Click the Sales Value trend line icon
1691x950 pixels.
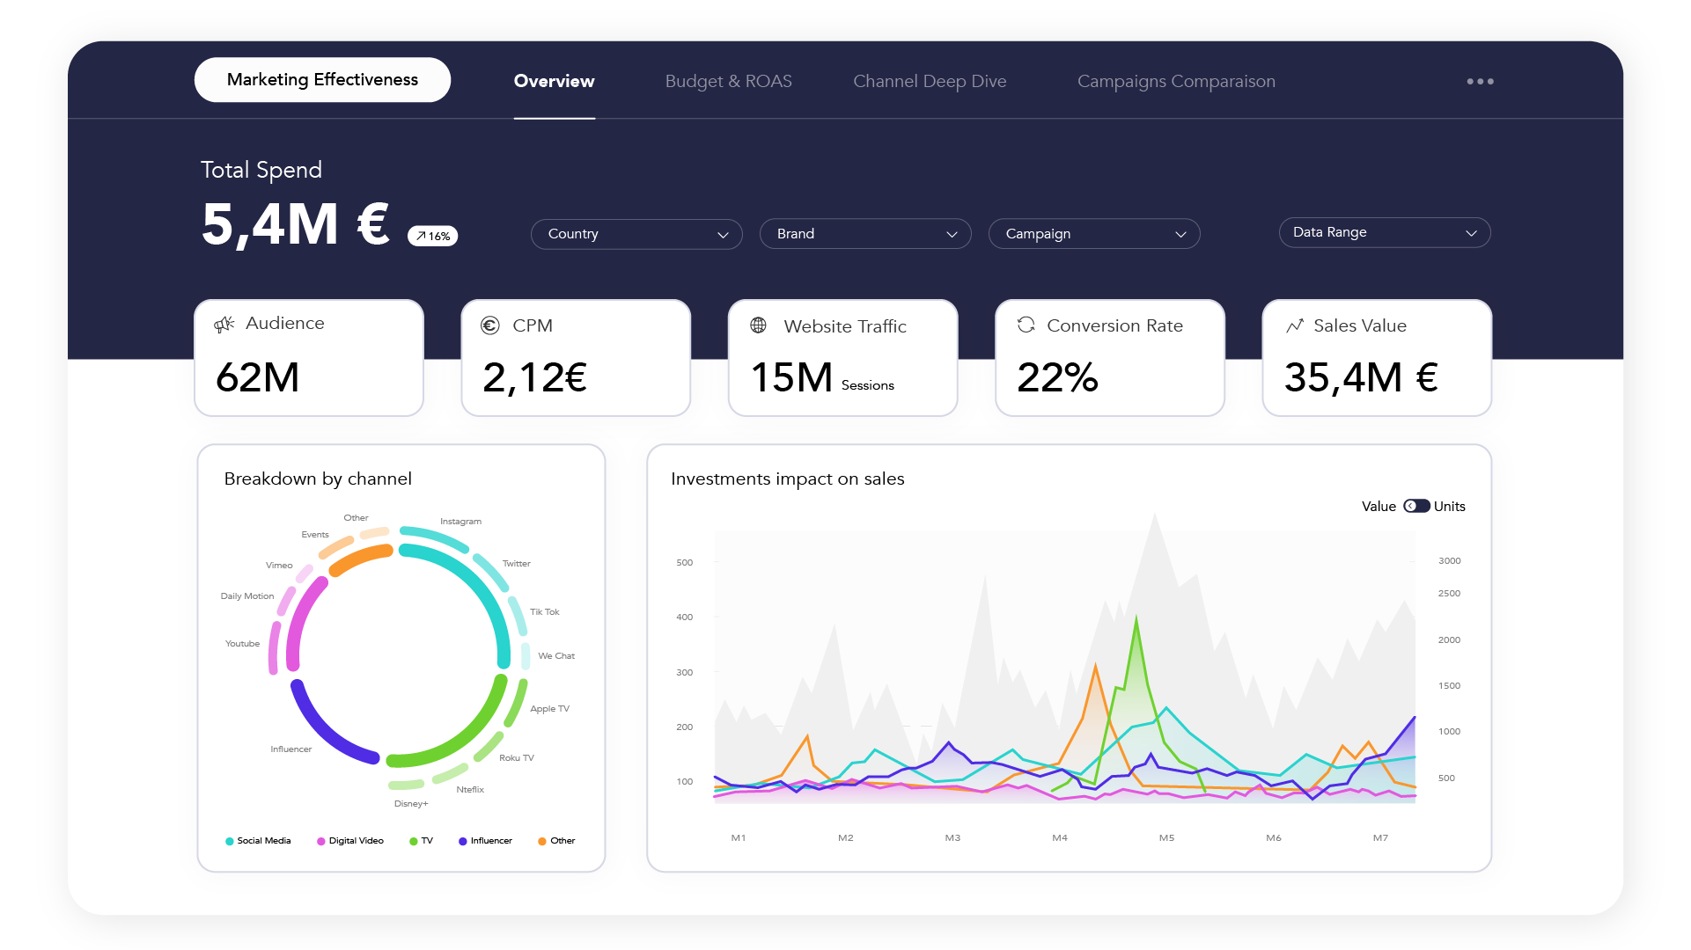tap(1294, 325)
